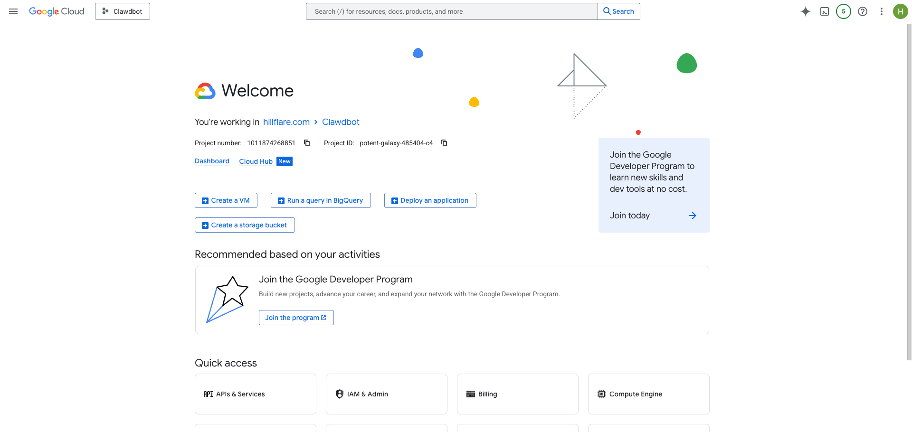The image size is (912, 432).
Task: Open IAM & Admin from Quick access
Action: click(386, 394)
